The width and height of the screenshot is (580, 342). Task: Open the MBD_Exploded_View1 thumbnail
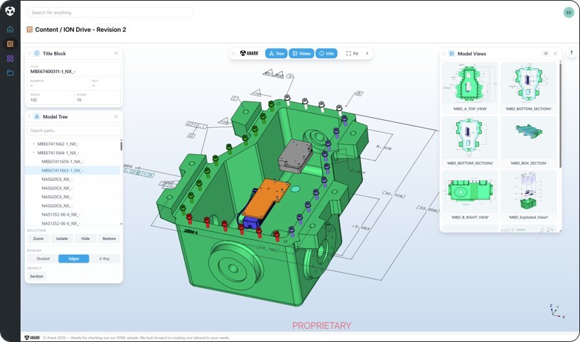[528, 196]
